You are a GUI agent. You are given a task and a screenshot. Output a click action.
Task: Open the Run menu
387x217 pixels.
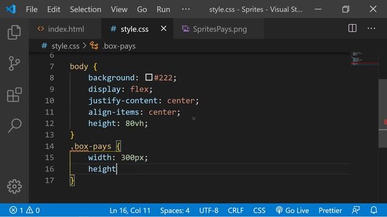(x=163, y=10)
